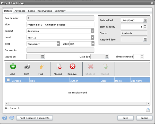Open the help question mark icon
The image size is (155, 124).
pos(5,118)
